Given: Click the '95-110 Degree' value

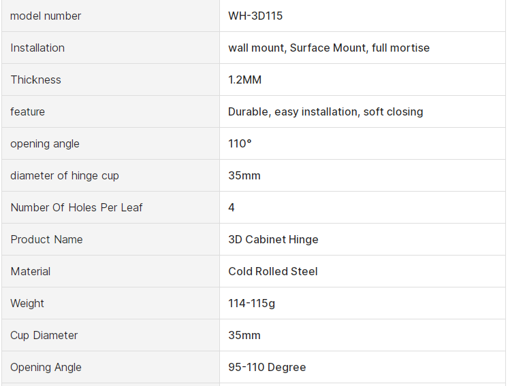Looking at the screenshot, I should [267, 367].
